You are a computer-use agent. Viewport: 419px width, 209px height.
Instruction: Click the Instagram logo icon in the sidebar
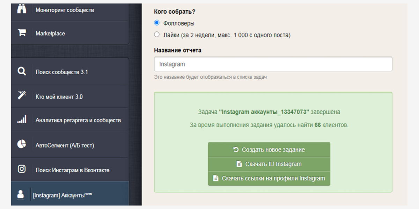[22, 169]
